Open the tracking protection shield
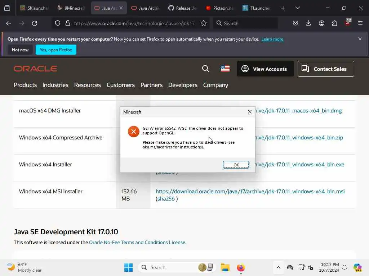This screenshot has width=369, height=276. [58, 23]
